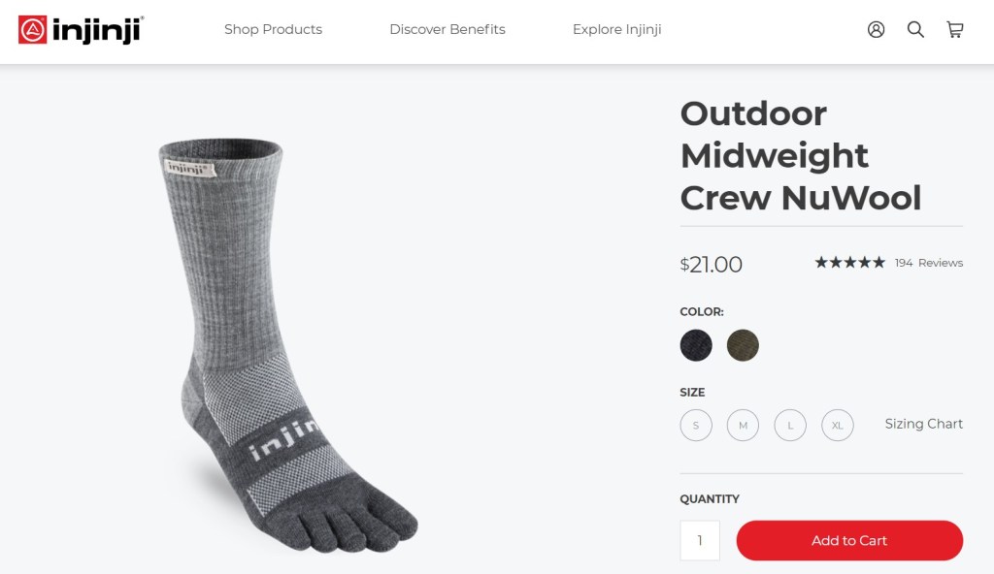Click the Injinji logo

pyautogui.click(x=81, y=29)
